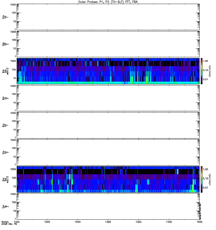Click the plot title "Outer Probes: P1, P2 (TH-B,C) FFT, FBK"
This screenshot has height=230, width=216.
tap(108, 2)
